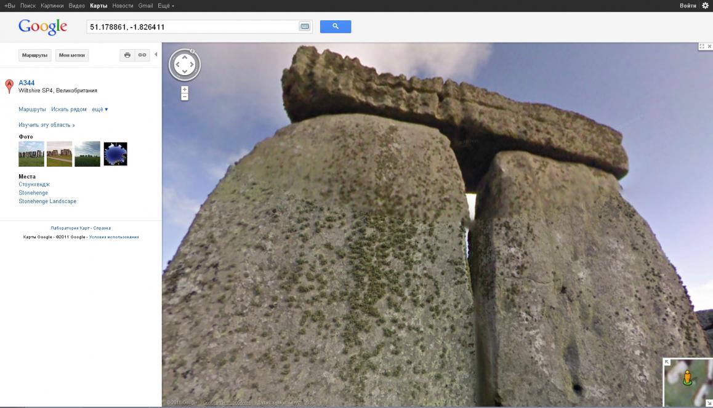
Task: Enlarge the minimap using its top-left arrow
Action: 667,362
